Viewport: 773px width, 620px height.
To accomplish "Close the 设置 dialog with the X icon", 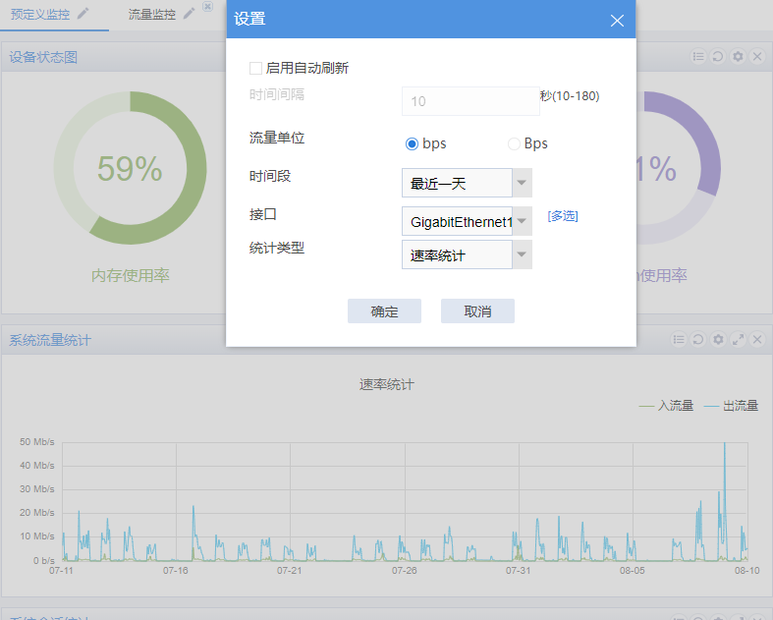I will (617, 21).
